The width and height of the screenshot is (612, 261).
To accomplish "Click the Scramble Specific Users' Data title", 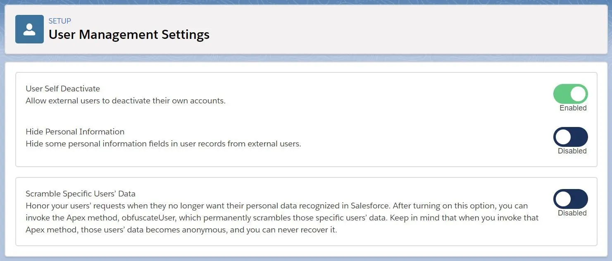I will click(81, 194).
